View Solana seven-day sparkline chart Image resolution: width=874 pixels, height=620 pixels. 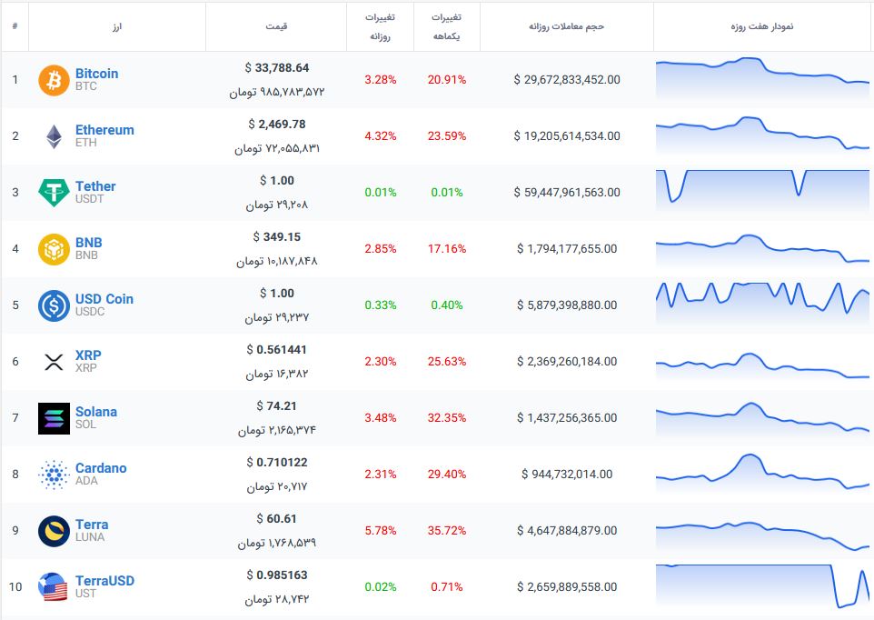click(x=762, y=418)
